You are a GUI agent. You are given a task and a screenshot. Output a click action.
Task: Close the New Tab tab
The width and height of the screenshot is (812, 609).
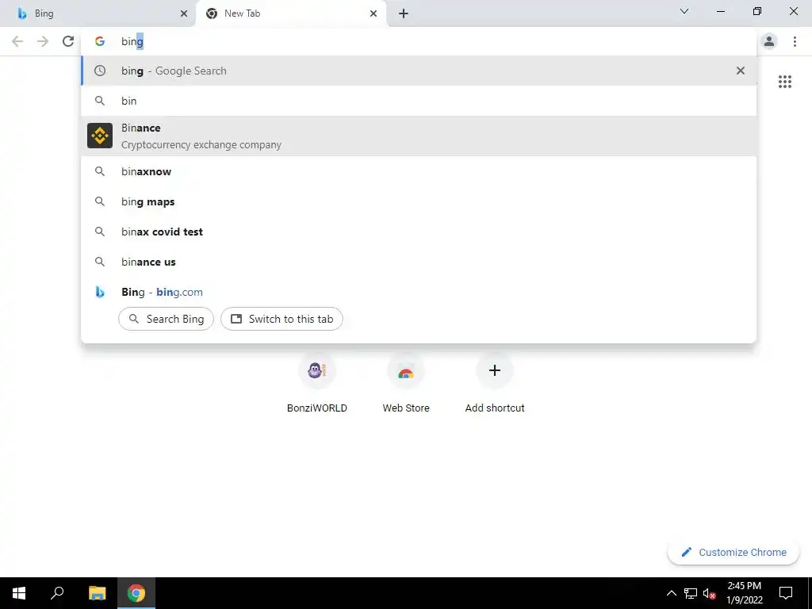[x=373, y=13]
